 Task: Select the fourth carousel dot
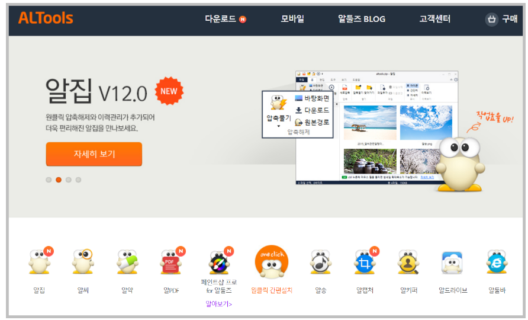[79, 180]
